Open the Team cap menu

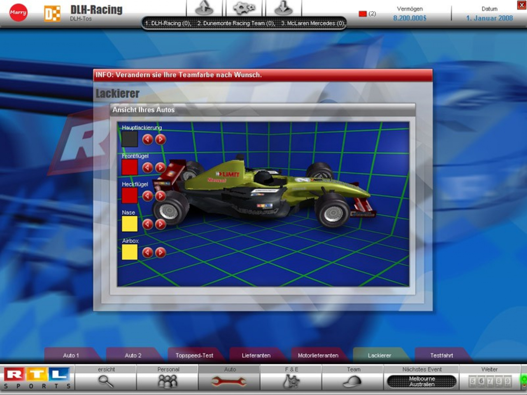coord(353,378)
